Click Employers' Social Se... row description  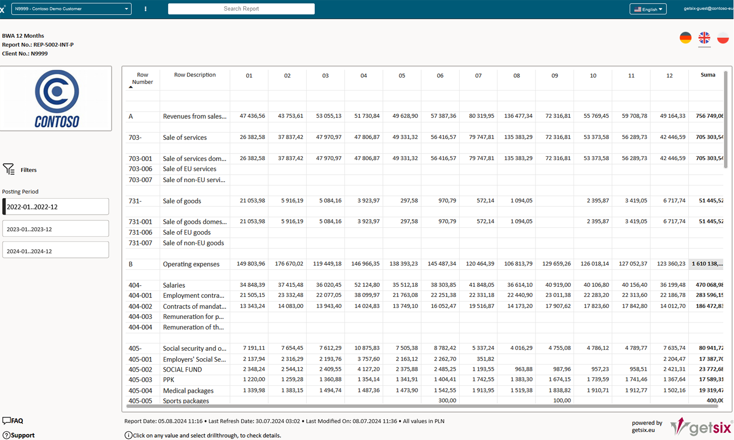(x=194, y=359)
